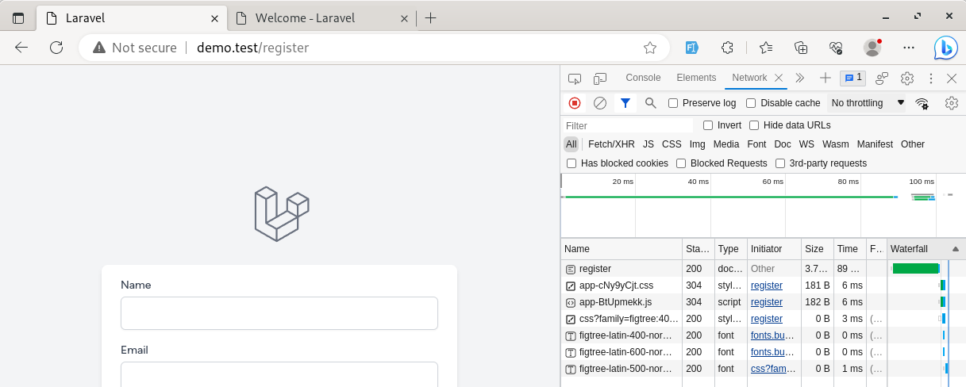Enable the Disable cache checkbox
Screen dimensions: 966x387
point(751,103)
